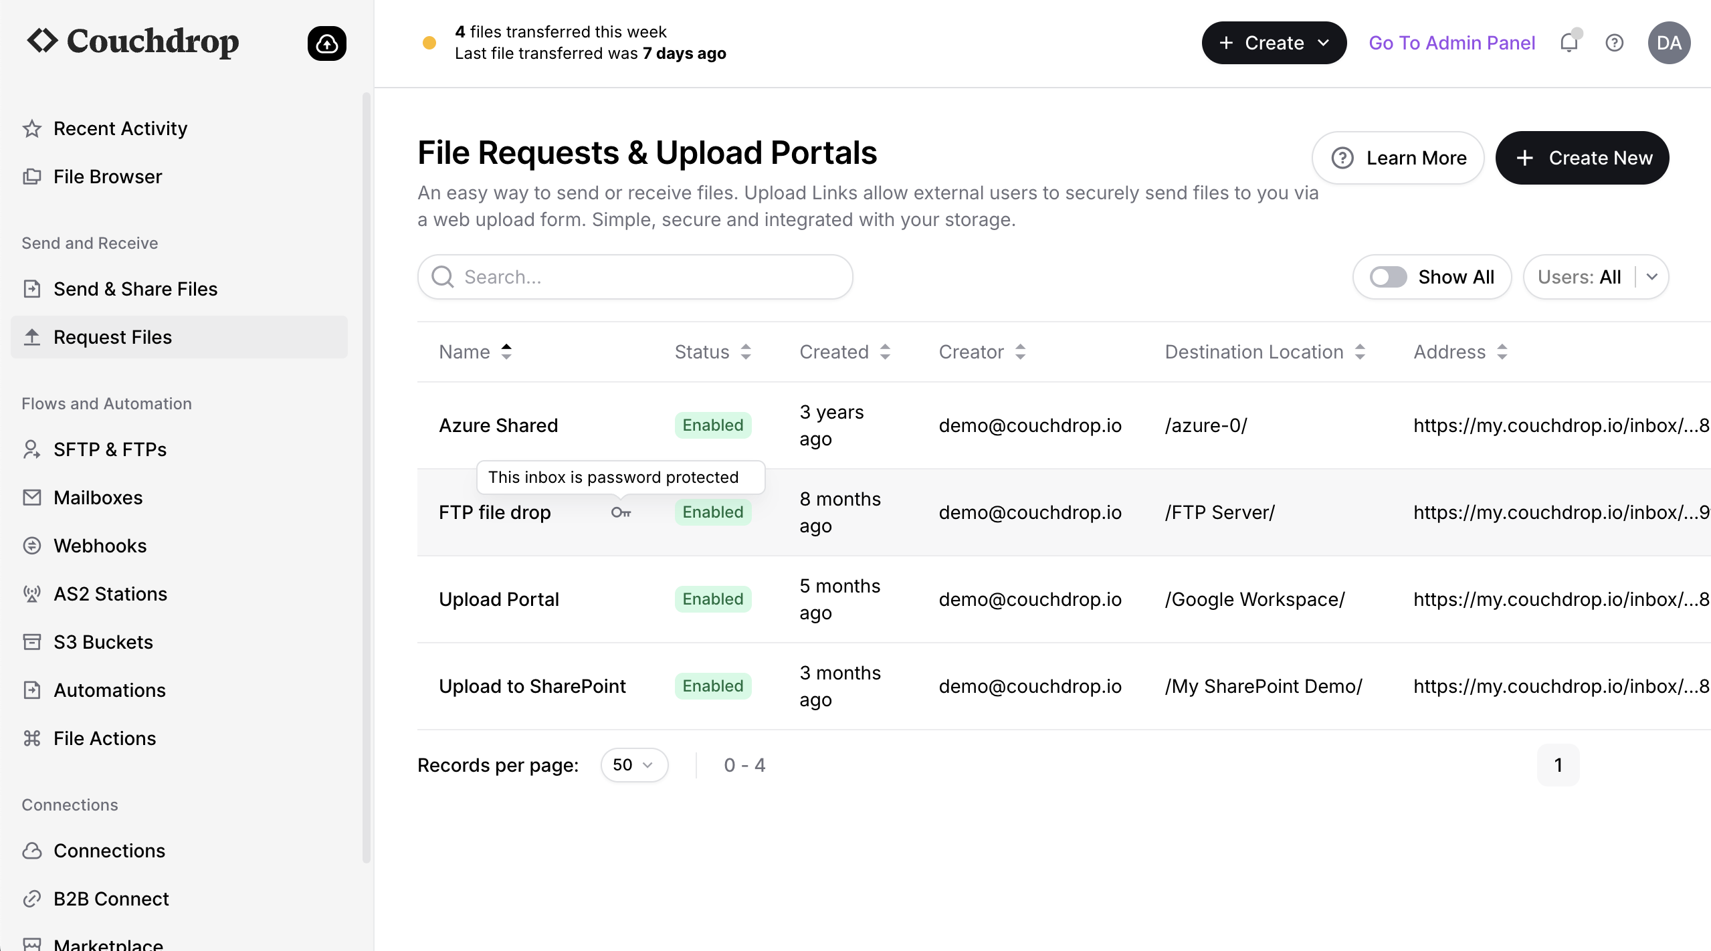This screenshot has width=1711, height=951.
Task: Click the key icon on FTP file drop
Action: pos(621,512)
